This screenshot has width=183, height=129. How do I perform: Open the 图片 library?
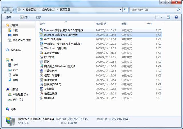(13, 70)
